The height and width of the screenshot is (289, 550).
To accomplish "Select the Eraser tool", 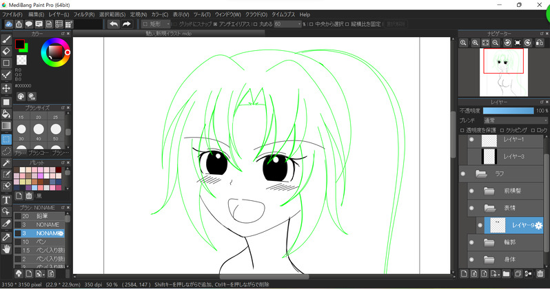I will click(6, 51).
